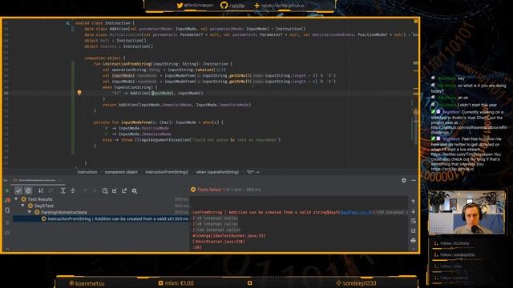Click JUnitStarter.java:230 stack frame

point(219,242)
